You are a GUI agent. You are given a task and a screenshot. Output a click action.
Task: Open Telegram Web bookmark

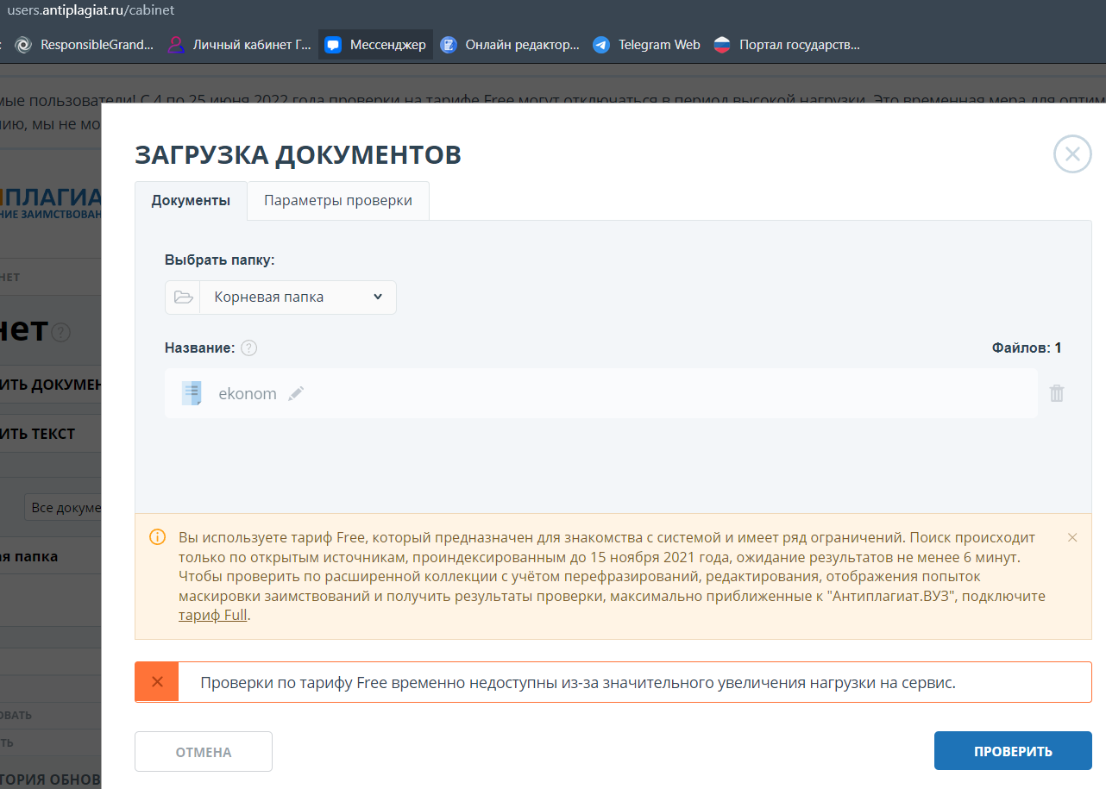pyautogui.click(x=647, y=45)
